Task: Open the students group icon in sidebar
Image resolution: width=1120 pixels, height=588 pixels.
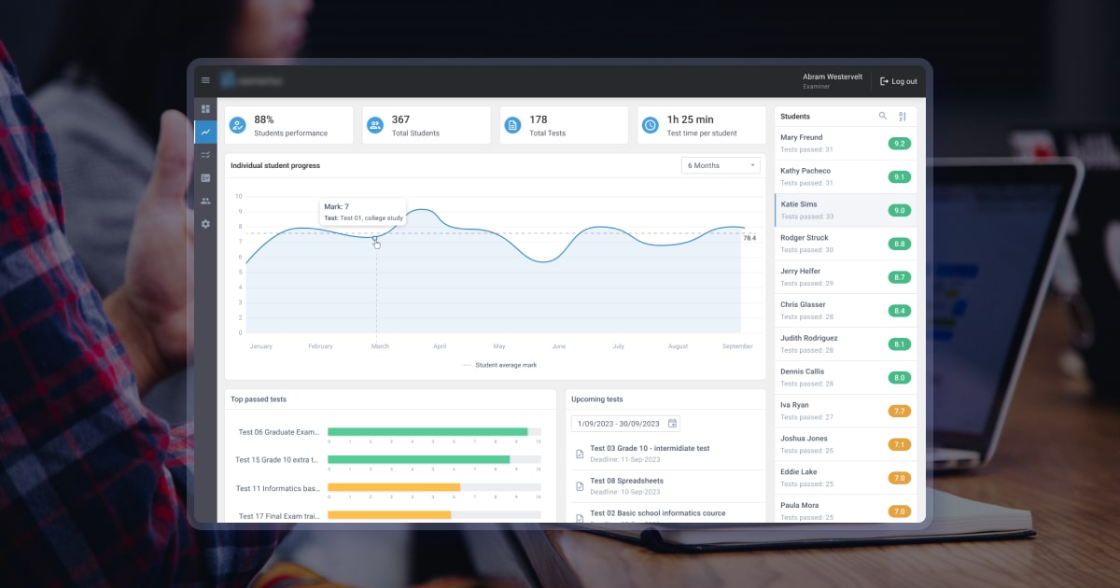Action: coord(205,201)
